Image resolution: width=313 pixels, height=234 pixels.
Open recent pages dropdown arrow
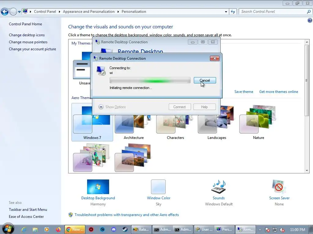(19, 12)
